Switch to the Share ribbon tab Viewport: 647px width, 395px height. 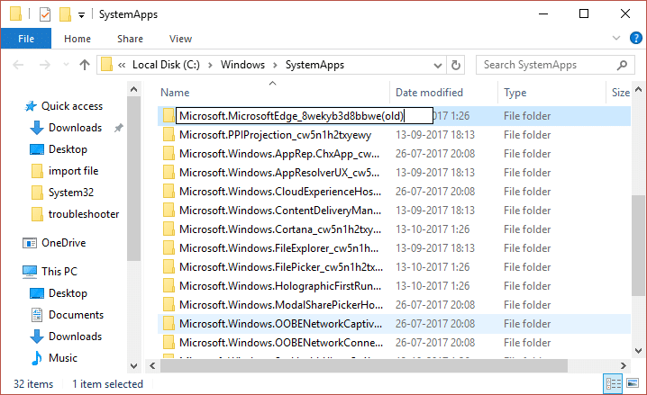[130, 39]
